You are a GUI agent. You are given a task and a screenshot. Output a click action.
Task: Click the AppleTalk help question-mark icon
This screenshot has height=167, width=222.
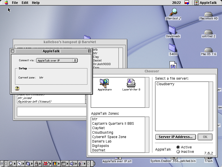click(x=17, y=88)
